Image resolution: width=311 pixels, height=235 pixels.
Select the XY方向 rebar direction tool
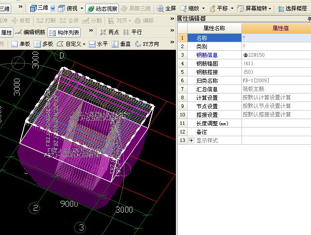point(147,44)
